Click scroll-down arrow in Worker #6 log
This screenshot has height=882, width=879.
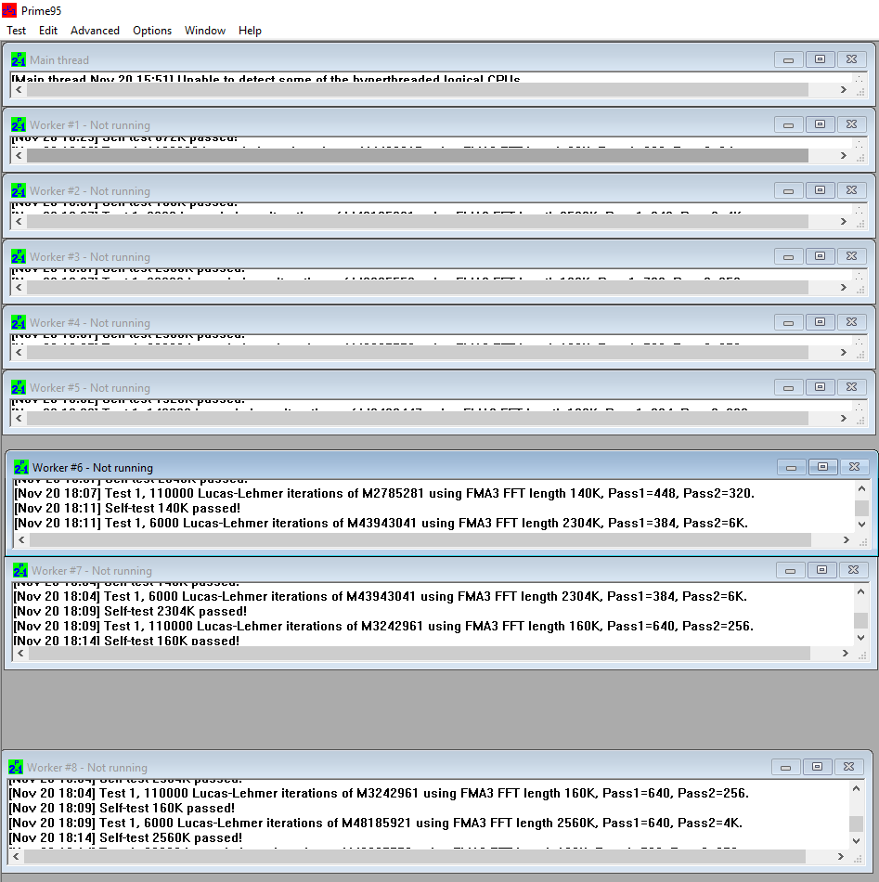pos(861,525)
